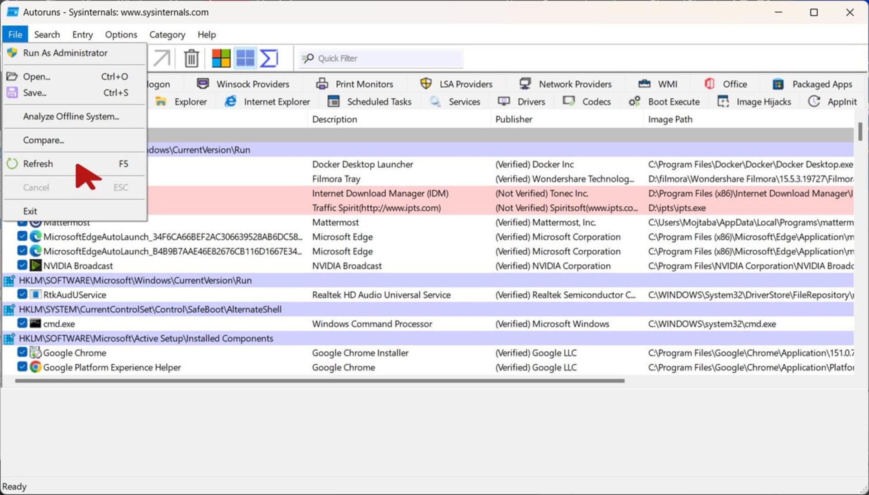The image size is (869, 495).
Task: Open the Drivers tab
Action: pos(521,102)
